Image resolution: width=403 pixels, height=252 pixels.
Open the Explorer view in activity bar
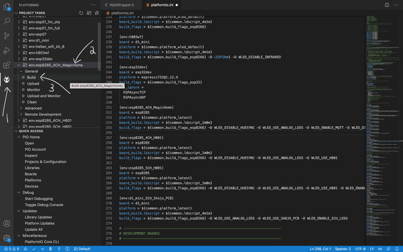7,7
